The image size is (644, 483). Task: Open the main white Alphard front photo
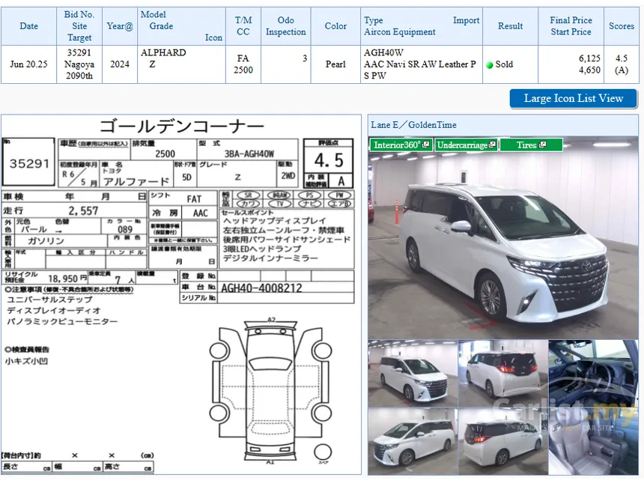click(x=503, y=237)
